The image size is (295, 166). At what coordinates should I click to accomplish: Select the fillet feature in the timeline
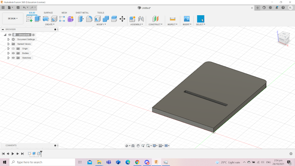tap(39, 153)
